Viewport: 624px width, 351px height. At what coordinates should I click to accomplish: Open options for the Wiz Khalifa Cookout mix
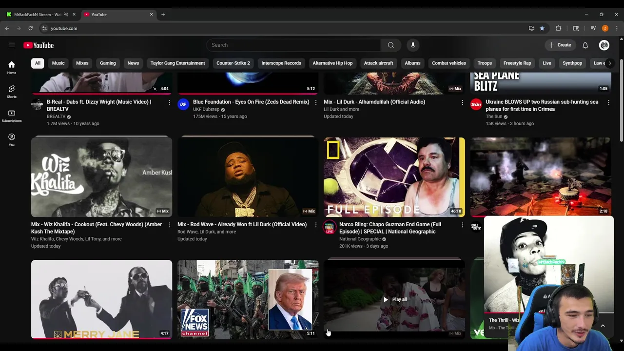coord(170,225)
